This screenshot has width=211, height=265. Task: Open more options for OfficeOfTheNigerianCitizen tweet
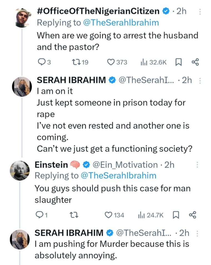200,11
